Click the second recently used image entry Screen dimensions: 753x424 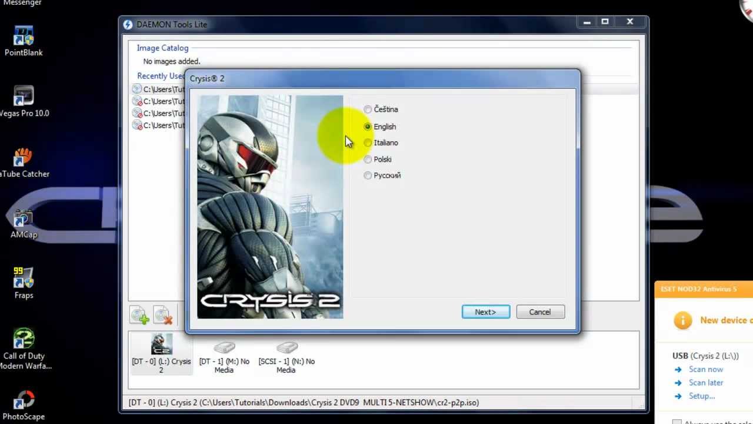point(158,101)
